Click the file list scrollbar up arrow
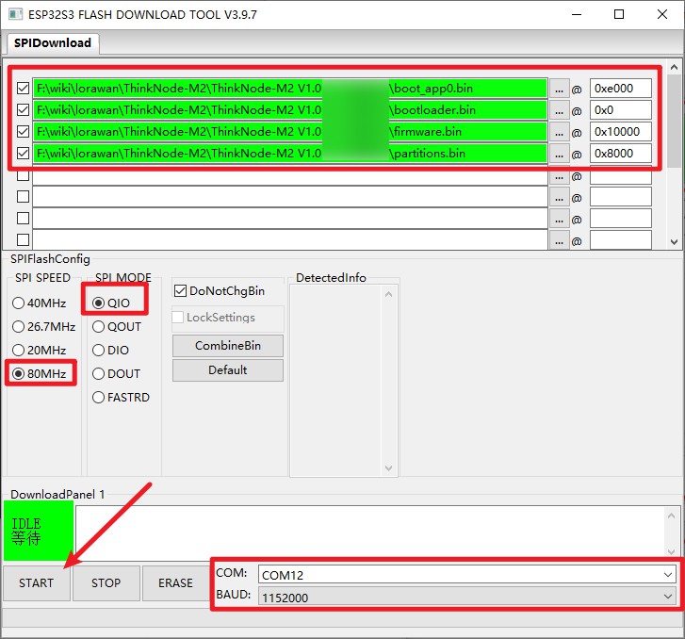 tap(674, 67)
